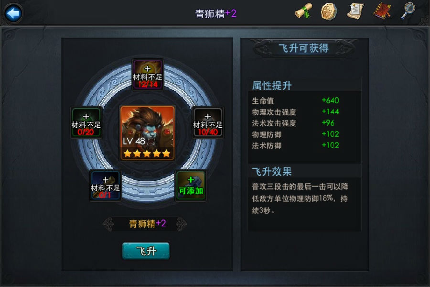This screenshot has height=287, width=430.
Task: Click the magnifying glass search icon
Action: tap(408, 11)
